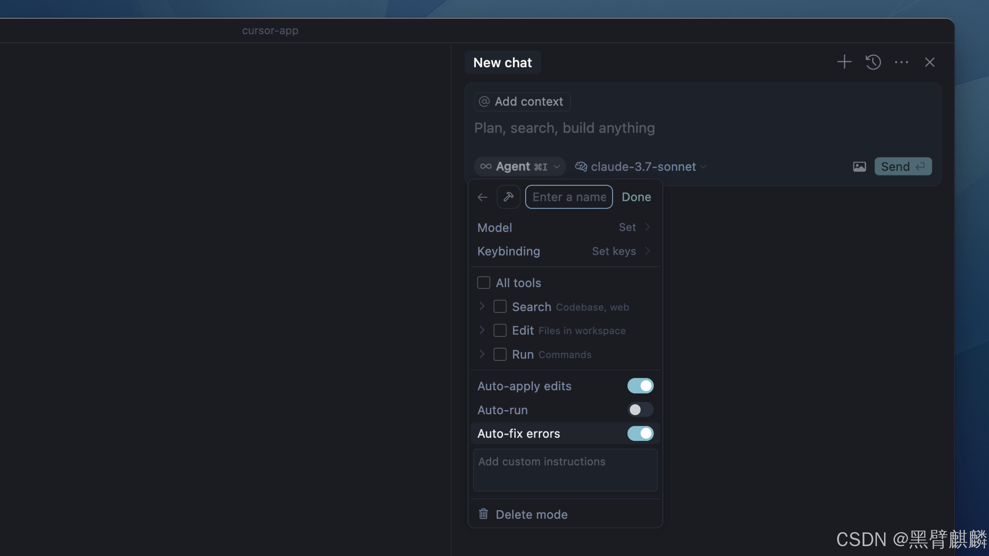Click the plus icon for new chat
This screenshot has width=989, height=556.
click(844, 62)
